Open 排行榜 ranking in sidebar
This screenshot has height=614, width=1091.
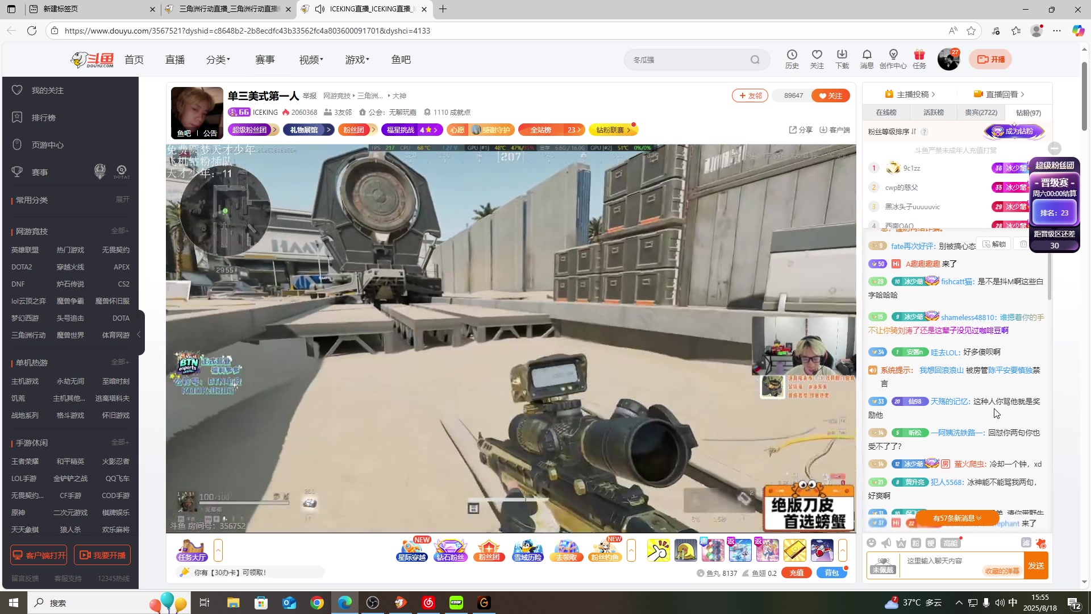(x=43, y=118)
